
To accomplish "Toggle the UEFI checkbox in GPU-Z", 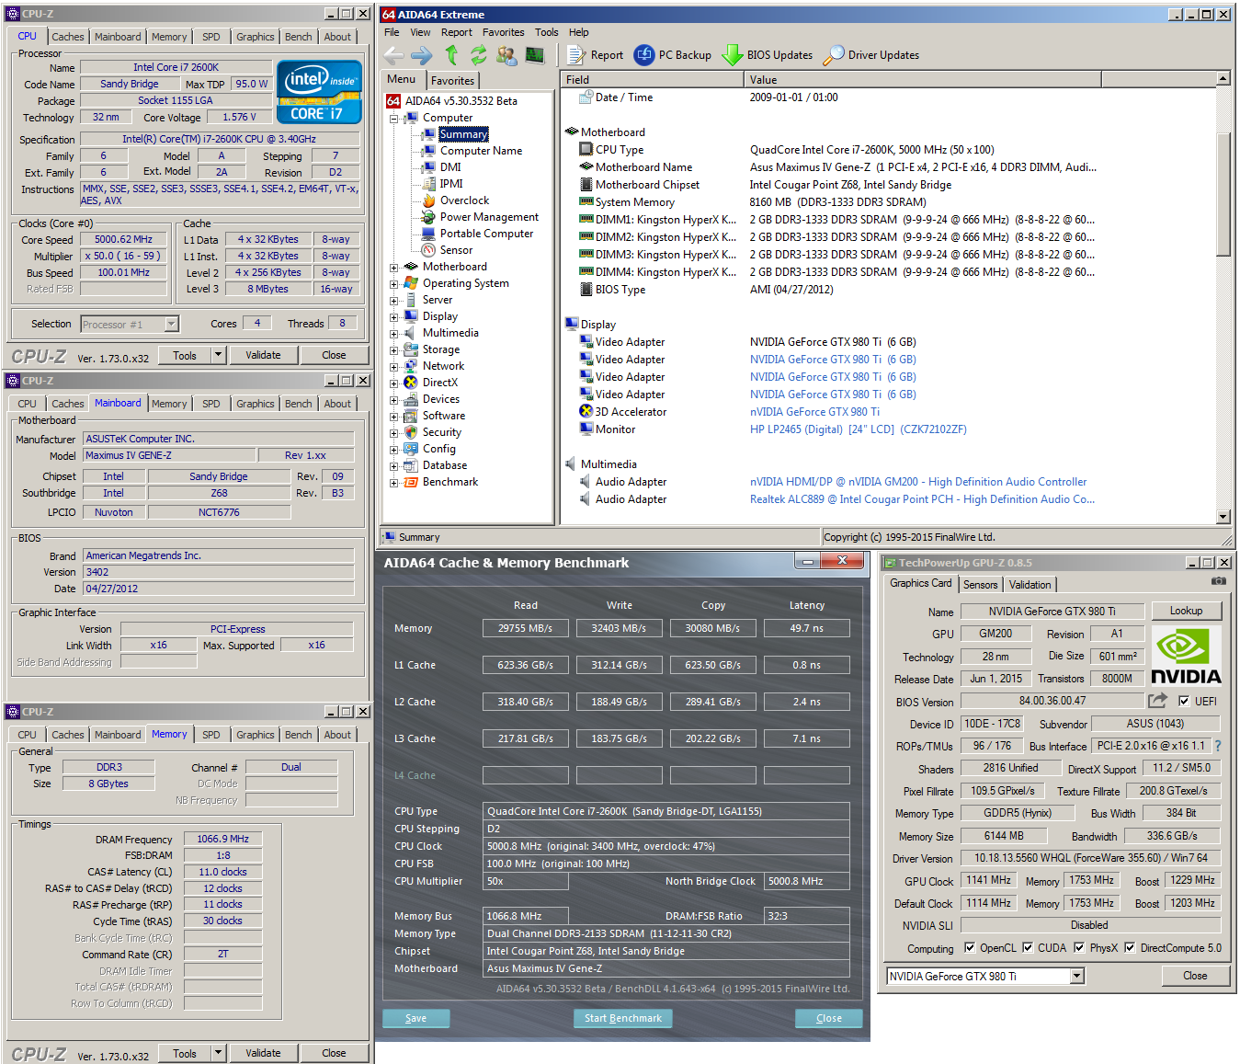I will [1184, 701].
